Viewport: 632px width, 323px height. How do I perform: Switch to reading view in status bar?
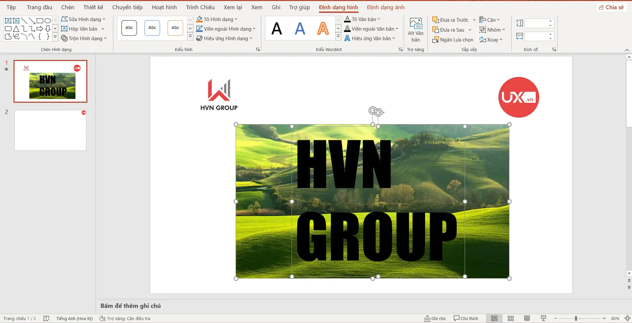coord(527,318)
